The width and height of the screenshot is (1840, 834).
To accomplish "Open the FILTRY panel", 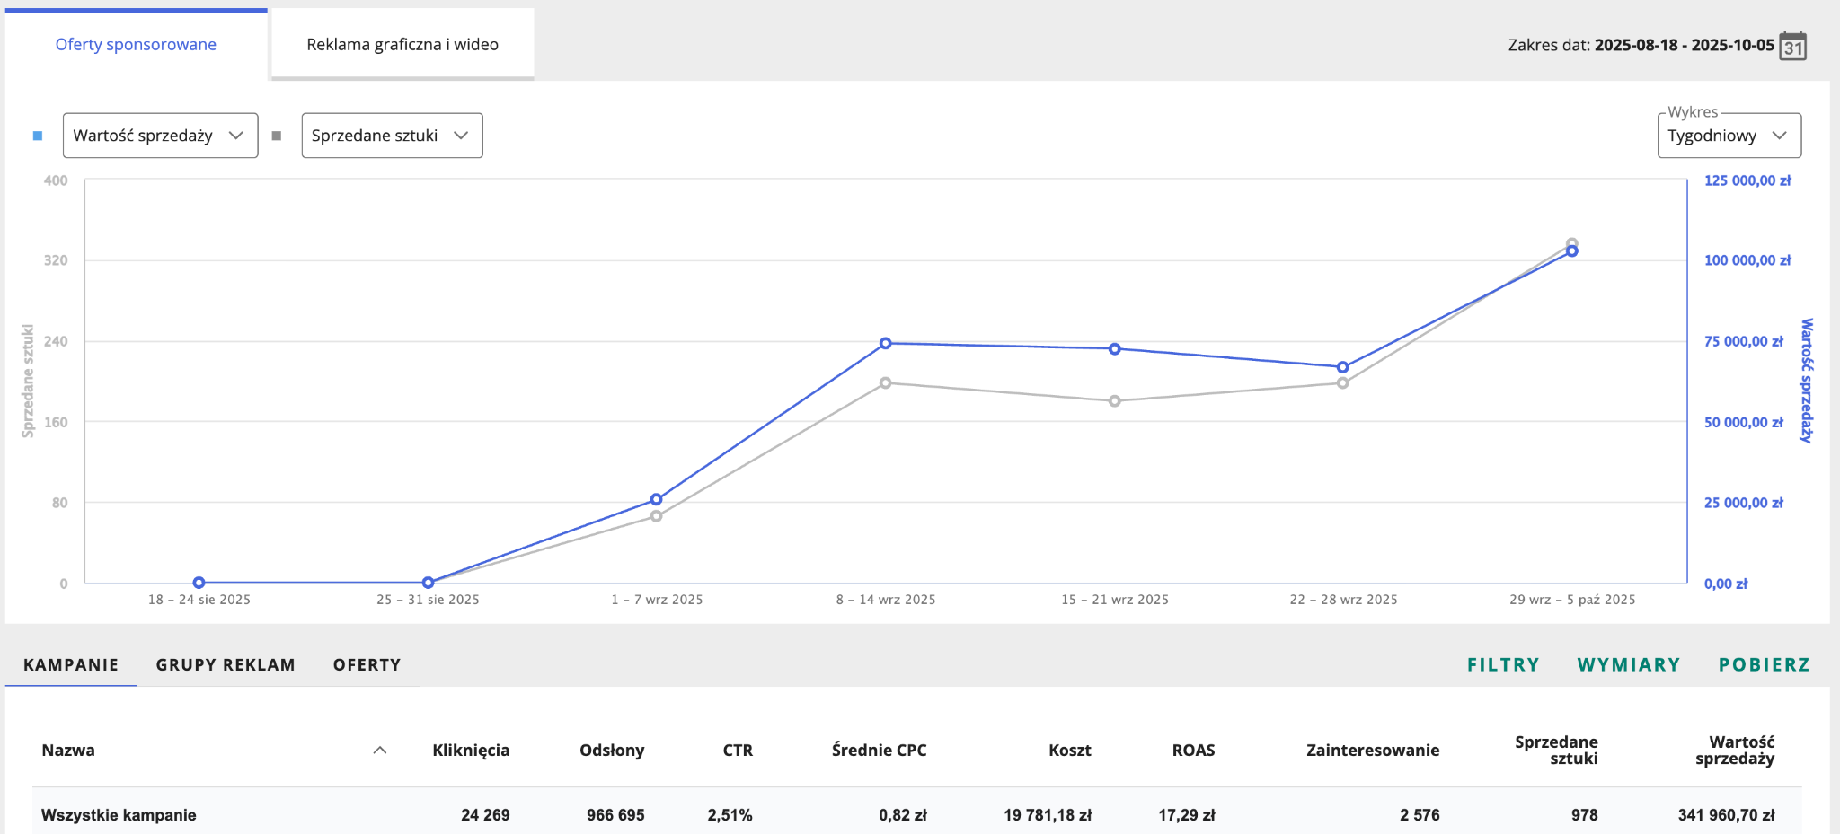I will tap(1503, 665).
